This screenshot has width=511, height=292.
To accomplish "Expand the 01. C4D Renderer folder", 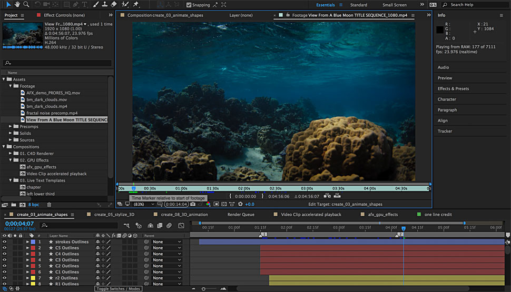I will pos(11,153).
